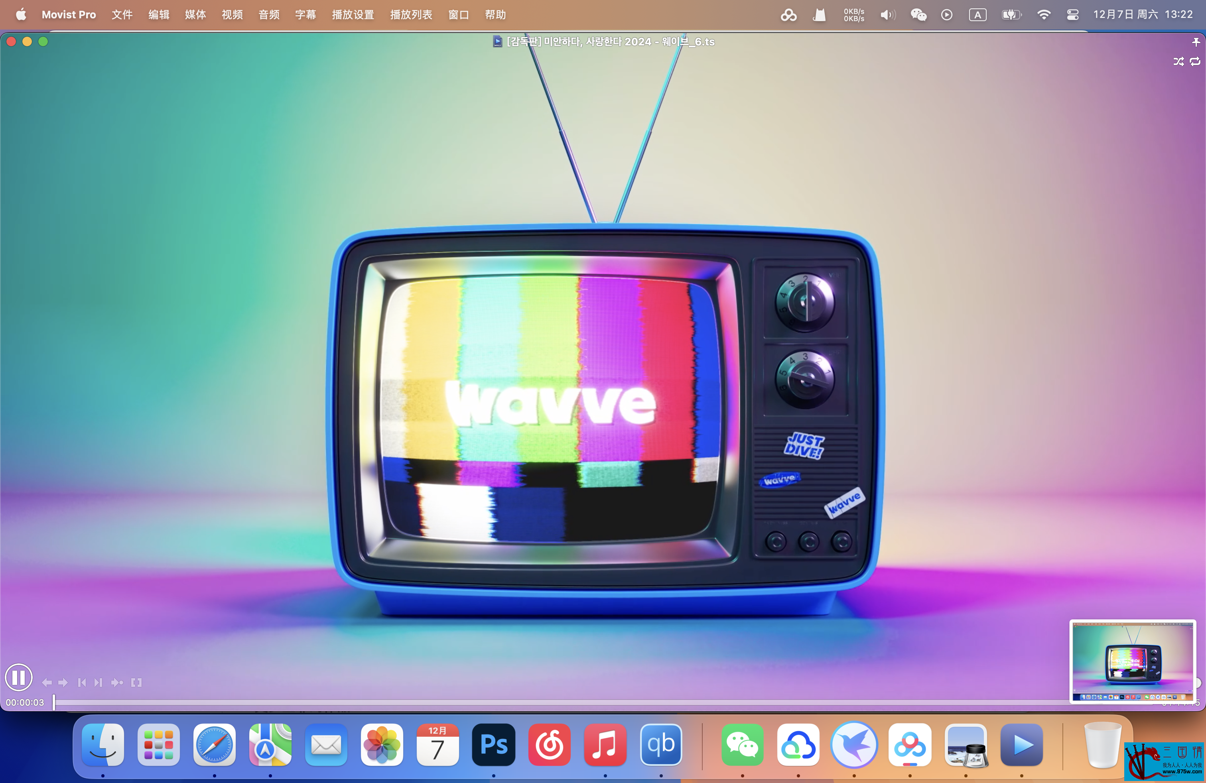Click the network speed KB/s indicator
This screenshot has height=783, width=1206.
(854, 15)
